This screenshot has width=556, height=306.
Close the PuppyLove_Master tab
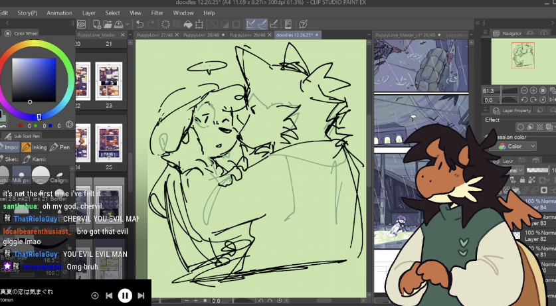pyautogui.click(x=122, y=35)
